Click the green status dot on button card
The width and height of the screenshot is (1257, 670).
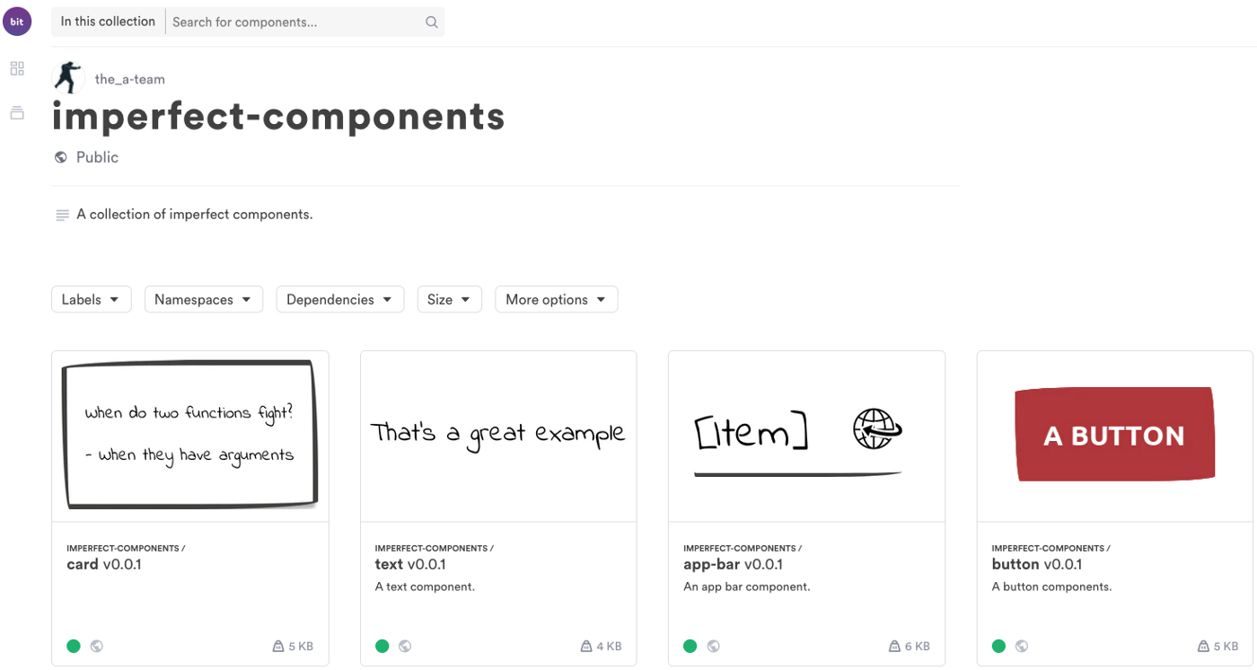pyautogui.click(x=998, y=646)
